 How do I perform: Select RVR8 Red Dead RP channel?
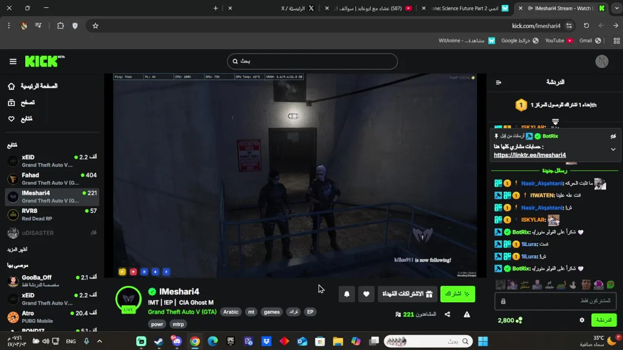click(52, 214)
